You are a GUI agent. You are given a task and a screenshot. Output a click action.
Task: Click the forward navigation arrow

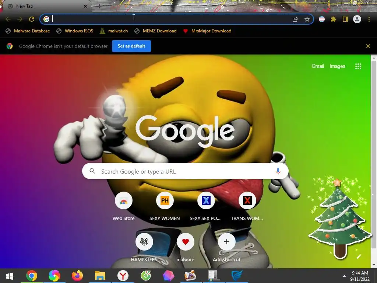[20, 19]
